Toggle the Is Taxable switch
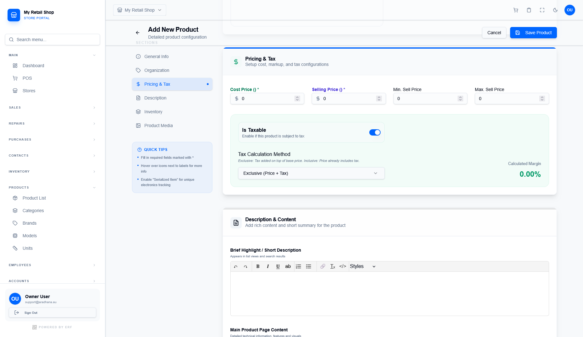This screenshot has height=337, width=583. [x=375, y=132]
